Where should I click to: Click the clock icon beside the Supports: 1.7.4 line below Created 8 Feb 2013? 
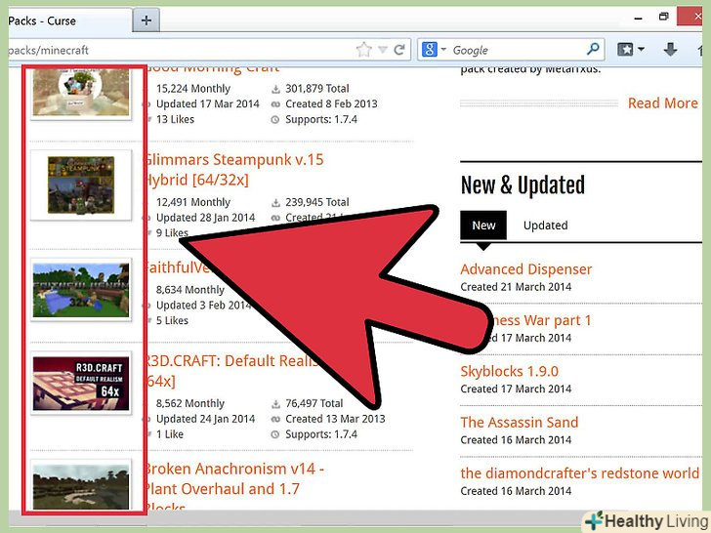coord(274,120)
